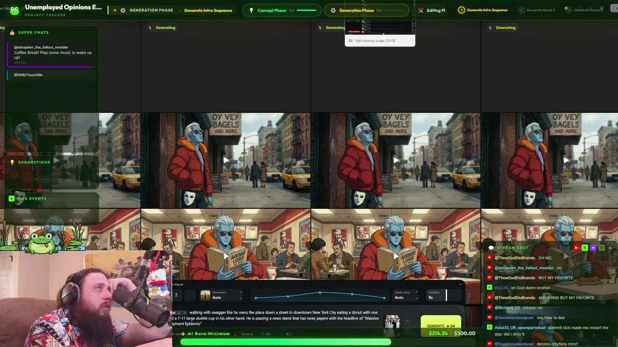
Task: Click the spinner icon of the last Generating card
Action: tap(490, 27)
